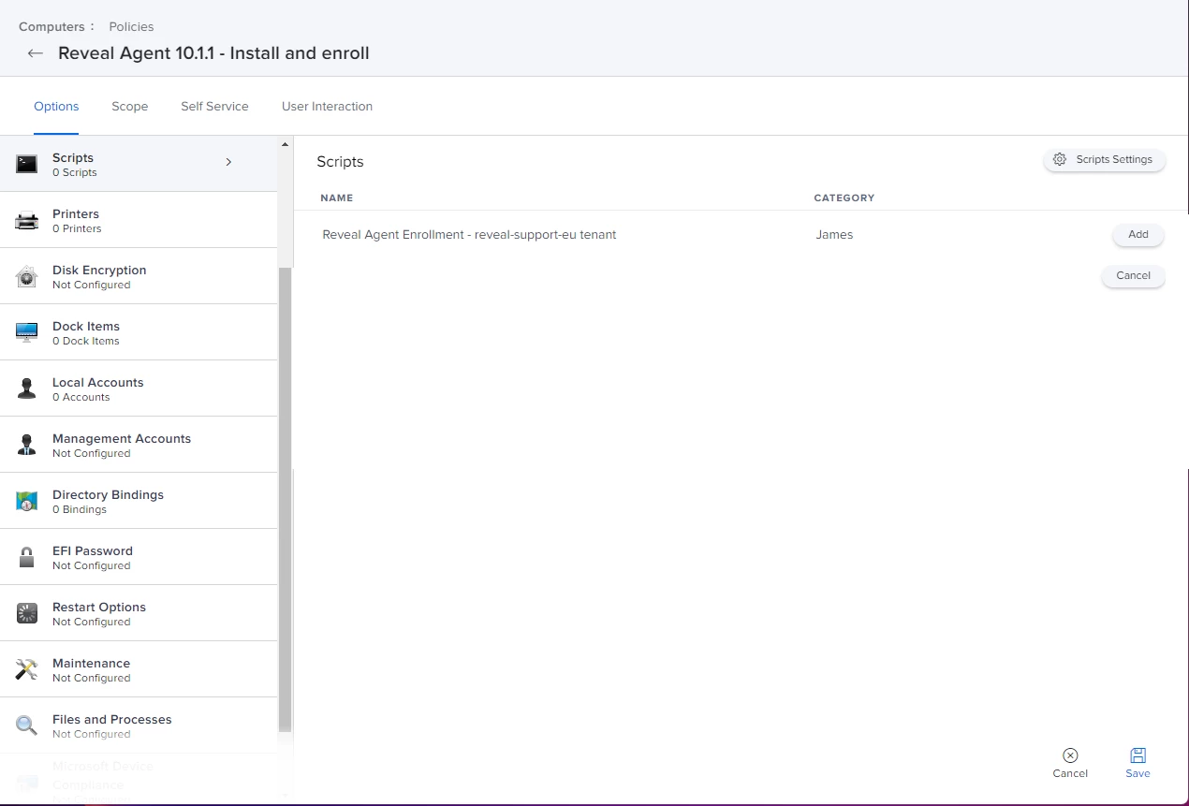Select the Scripts terminal icon
Image resolution: width=1189 pixels, height=806 pixels.
[x=27, y=165]
